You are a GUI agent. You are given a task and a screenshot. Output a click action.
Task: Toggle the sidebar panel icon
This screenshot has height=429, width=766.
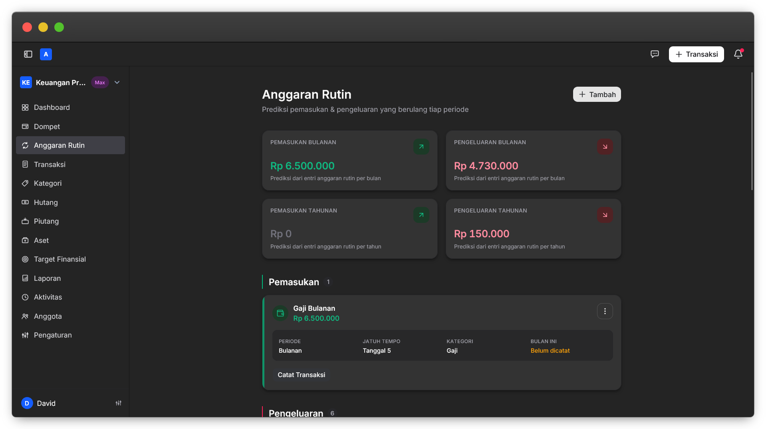(28, 54)
